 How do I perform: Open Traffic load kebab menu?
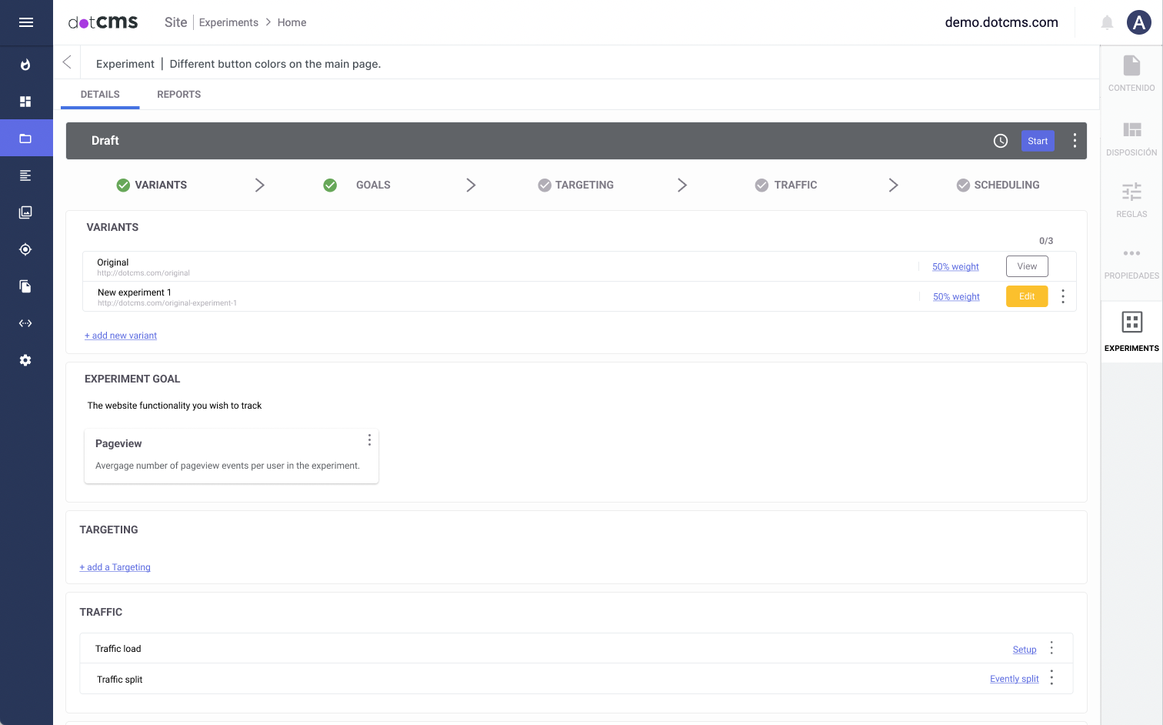point(1051,648)
